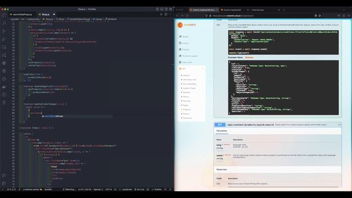The height and width of the screenshot is (198, 352).
Task: Open the Extensions view in activity bar
Action: click(x=4, y=55)
